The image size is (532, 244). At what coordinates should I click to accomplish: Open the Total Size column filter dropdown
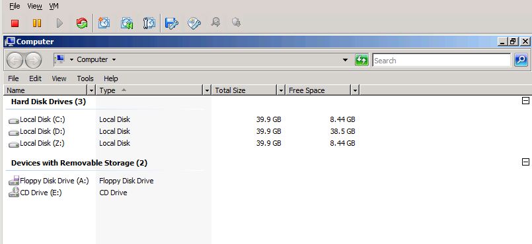point(281,90)
